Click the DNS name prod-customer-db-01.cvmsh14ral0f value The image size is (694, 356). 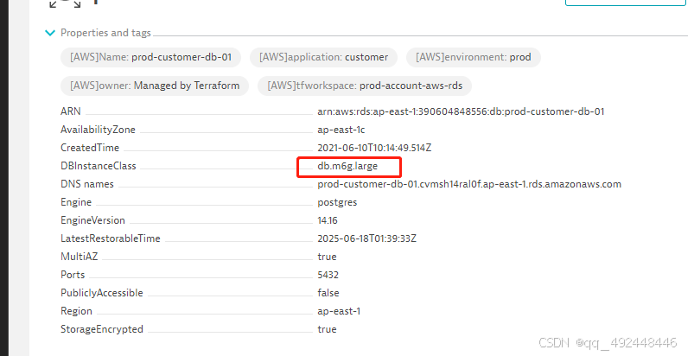point(469,184)
